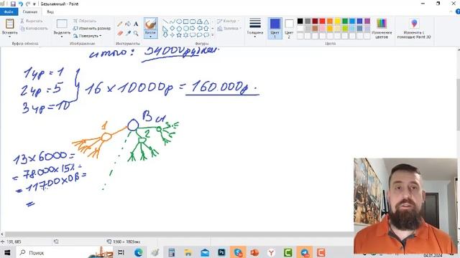The image size is (460, 258).
Task: Activate Color 2 (Цвет 2) box
Action: pos(289,28)
